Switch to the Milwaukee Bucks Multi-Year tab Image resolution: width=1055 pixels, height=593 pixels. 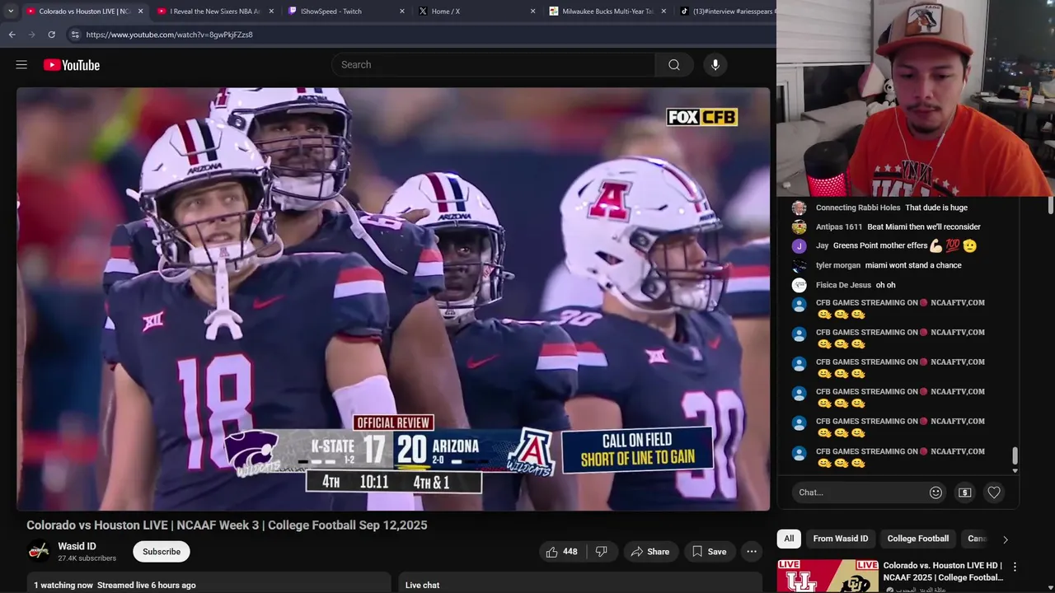[x=606, y=12]
